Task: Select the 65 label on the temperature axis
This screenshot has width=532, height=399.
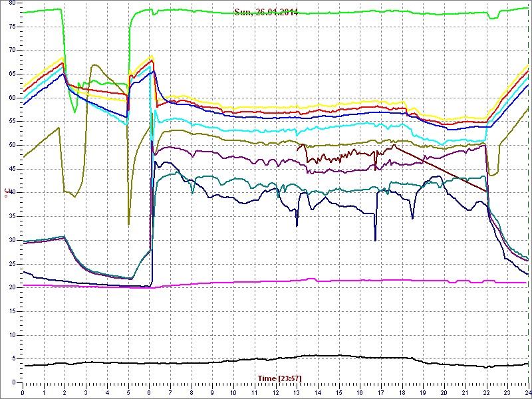Action: [x=12, y=74]
